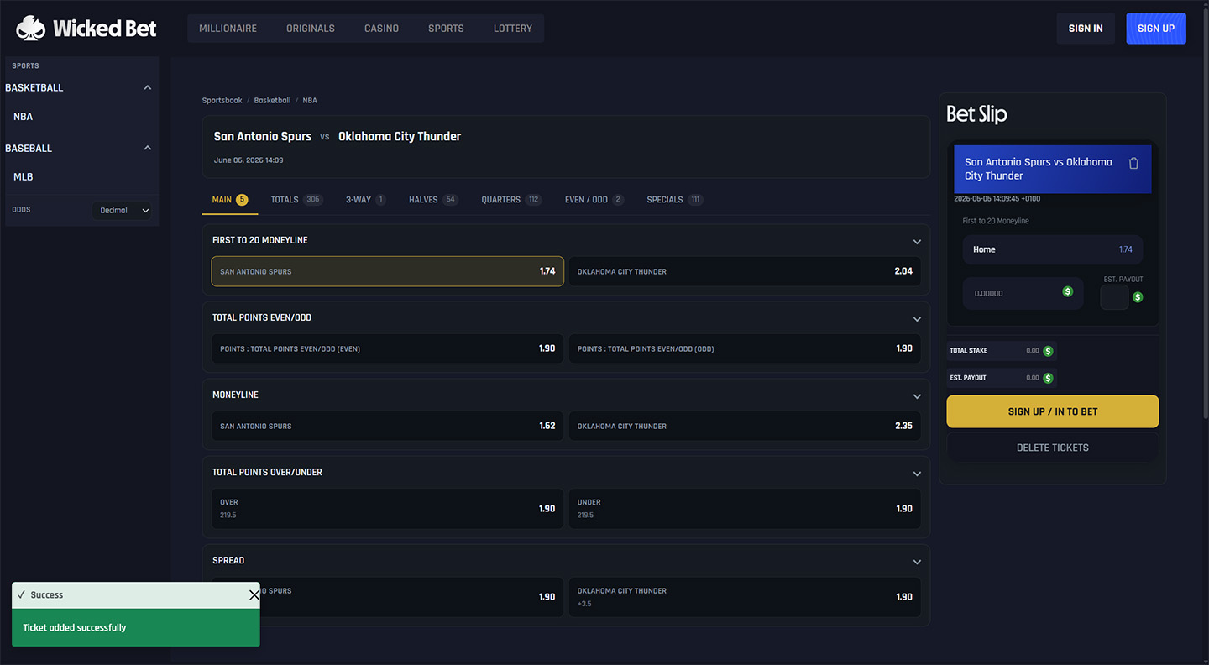1209x665 pixels.
Task: Select MLB in the sidebar
Action: tap(24, 177)
